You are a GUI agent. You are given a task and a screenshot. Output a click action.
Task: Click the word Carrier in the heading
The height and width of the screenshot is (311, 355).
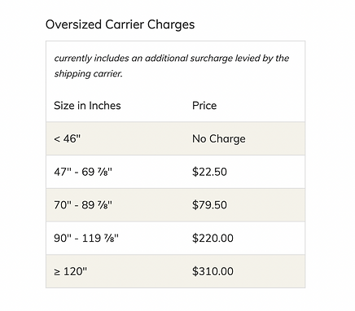tap(125, 24)
